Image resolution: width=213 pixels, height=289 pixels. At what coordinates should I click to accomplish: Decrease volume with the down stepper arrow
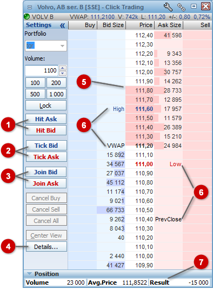click(63, 73)
